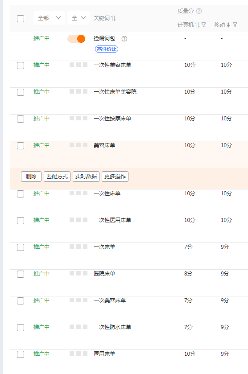This screenshot has height=374, width=248.
Task: Toggle off the 捡漏词包 switch
Action: coord(76,39)
